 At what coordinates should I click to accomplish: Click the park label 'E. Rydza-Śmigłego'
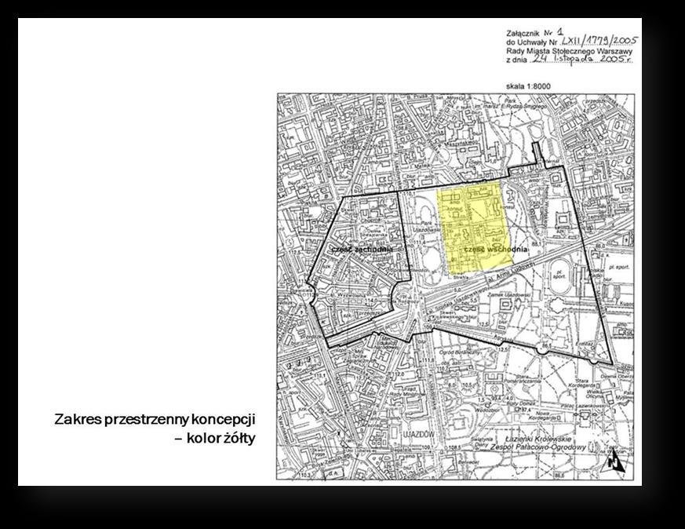click(x=525, y=106)
